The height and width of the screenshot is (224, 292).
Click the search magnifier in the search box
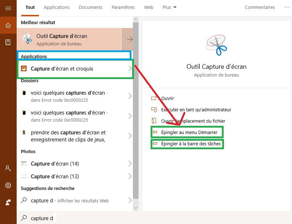tap(24, 218)
